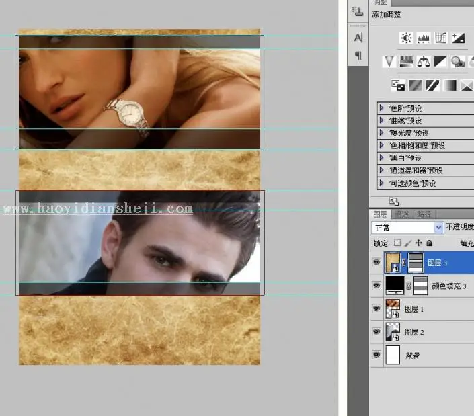Select the 背景 layer
This screenshot has height=416, width=474.
point(412,356)
